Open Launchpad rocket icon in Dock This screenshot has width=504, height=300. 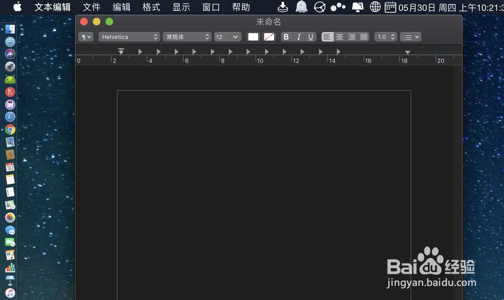(x=10, y=66)
